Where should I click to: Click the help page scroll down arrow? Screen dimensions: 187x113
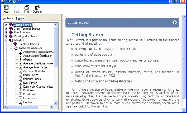tap(183, 109)
